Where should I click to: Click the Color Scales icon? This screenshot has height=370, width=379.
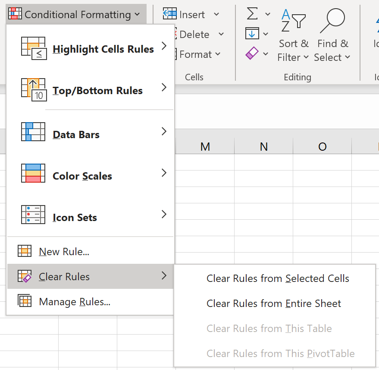(x=33, y=173)
